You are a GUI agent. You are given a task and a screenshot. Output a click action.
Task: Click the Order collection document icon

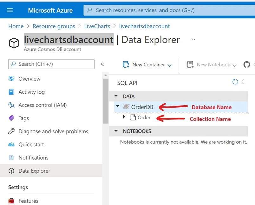coord(133,117)
